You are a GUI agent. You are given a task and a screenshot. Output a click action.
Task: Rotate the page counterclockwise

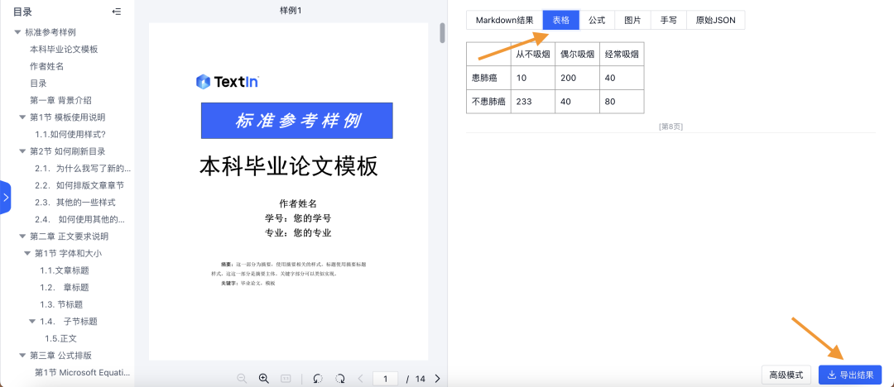(x=318, y=379)
